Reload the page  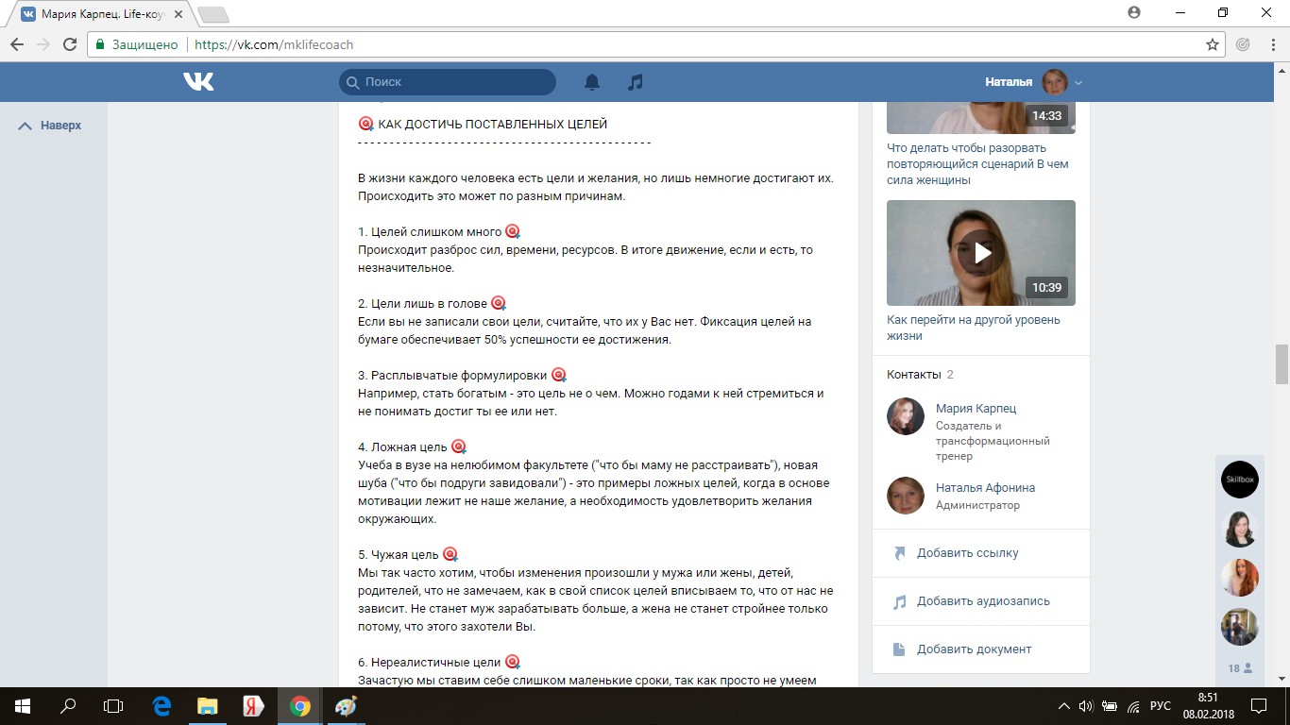70,44
